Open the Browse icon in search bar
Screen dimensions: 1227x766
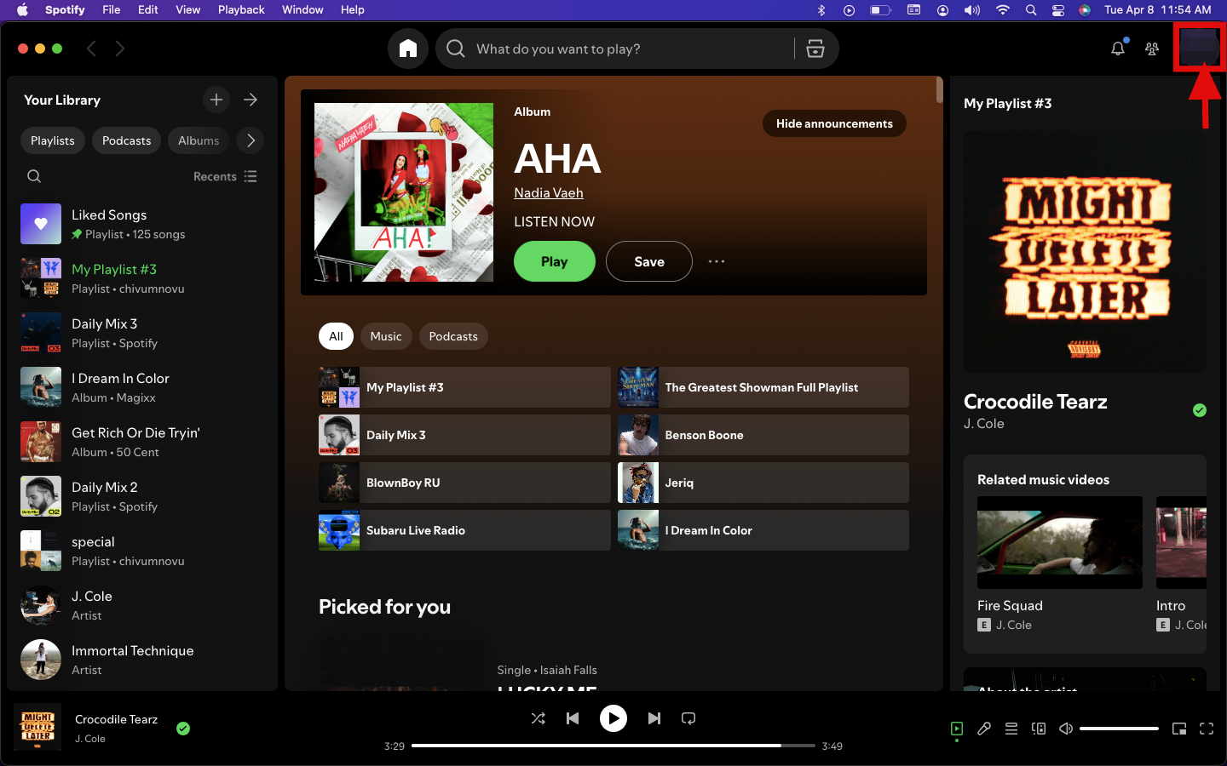pos(815,49)
